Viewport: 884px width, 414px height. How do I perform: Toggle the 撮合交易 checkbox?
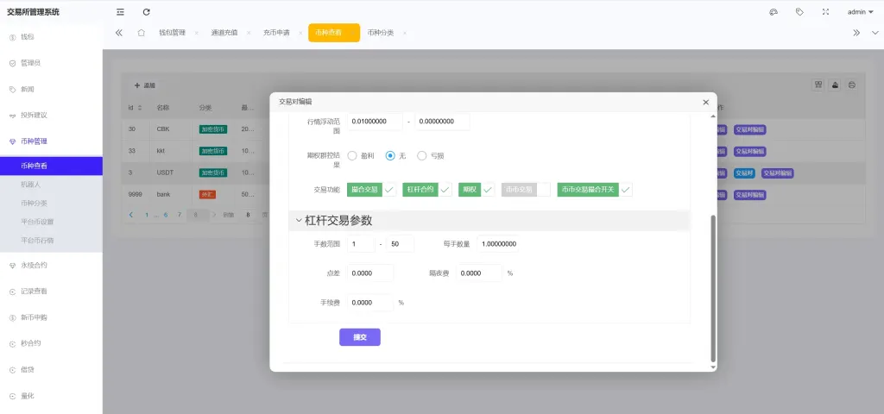click(x=372, y=190)
